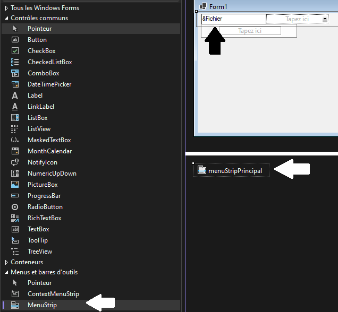The image size is (338, 312).
Task: Click the &Fichier menu item field
Action: coord(233,19)
